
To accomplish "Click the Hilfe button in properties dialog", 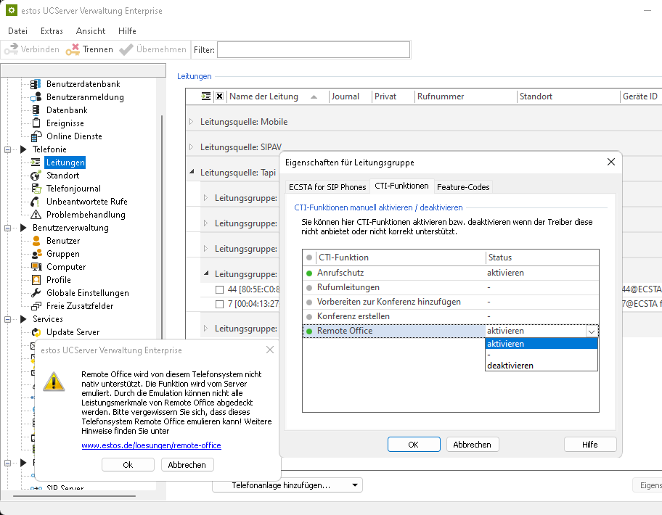I will (589, 445).
